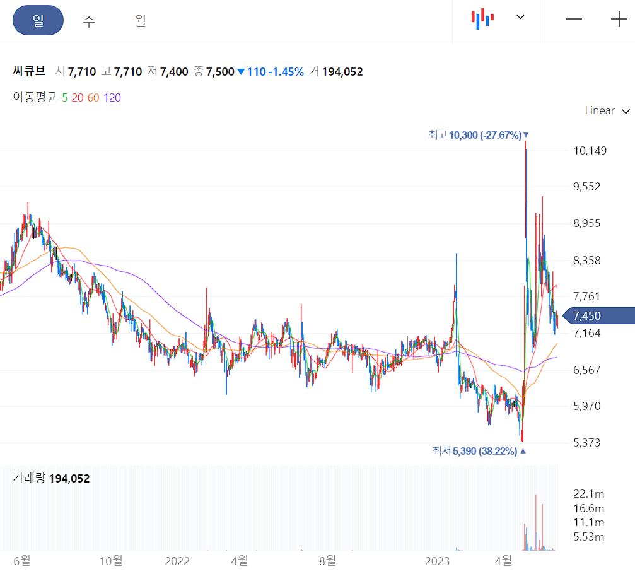Click the 8월 date axis label
Image resolution: width=635 pixels, height=574 pixels.
[x=327, y=561]
